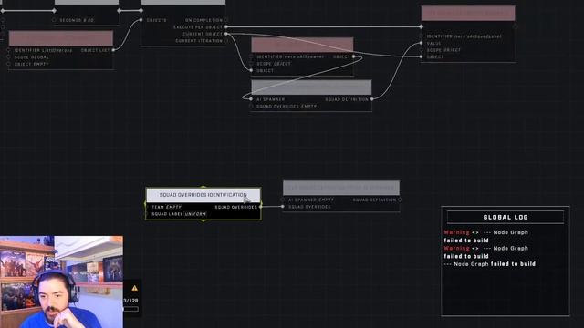Click the Seconds 0.00 input pin
Image resolution: width=584 pixels, height=328 pixels.
(54, 20)
